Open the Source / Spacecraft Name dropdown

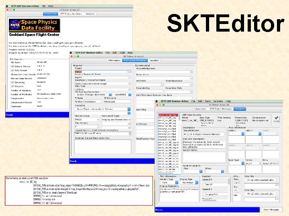(103, 78)
